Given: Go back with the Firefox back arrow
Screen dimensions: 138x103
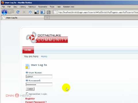Looking at the screenshot, I should (x=4, y=12).
